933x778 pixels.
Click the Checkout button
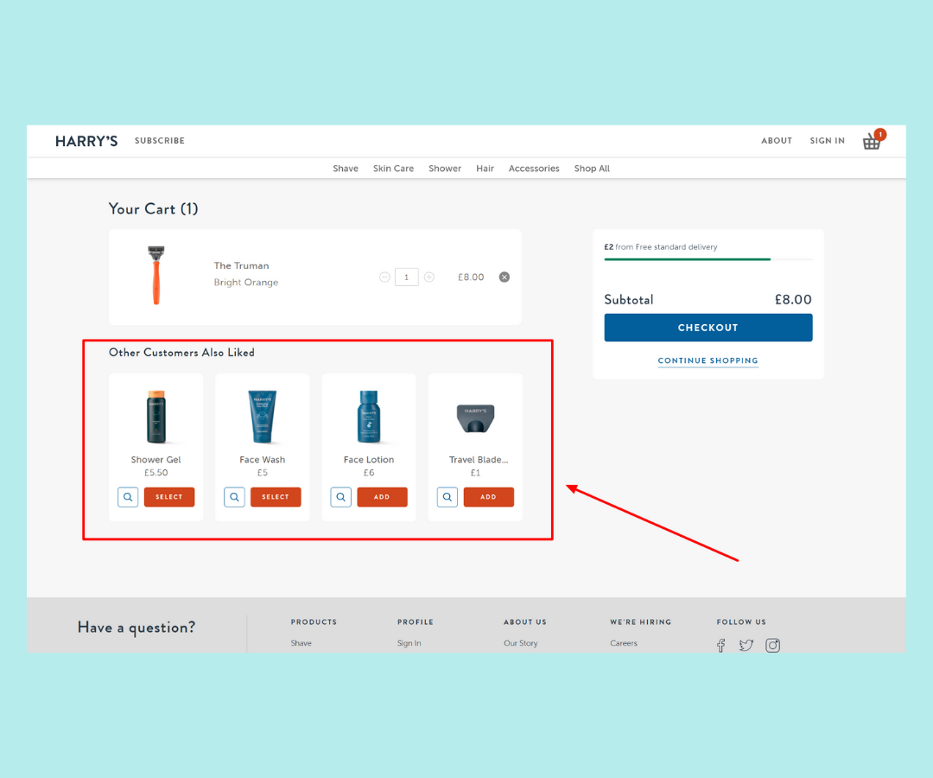click(708, 328)
